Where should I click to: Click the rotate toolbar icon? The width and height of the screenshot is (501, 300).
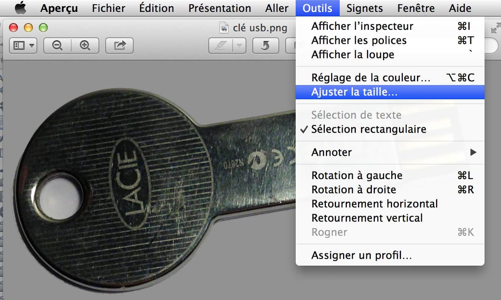[266, 46]
